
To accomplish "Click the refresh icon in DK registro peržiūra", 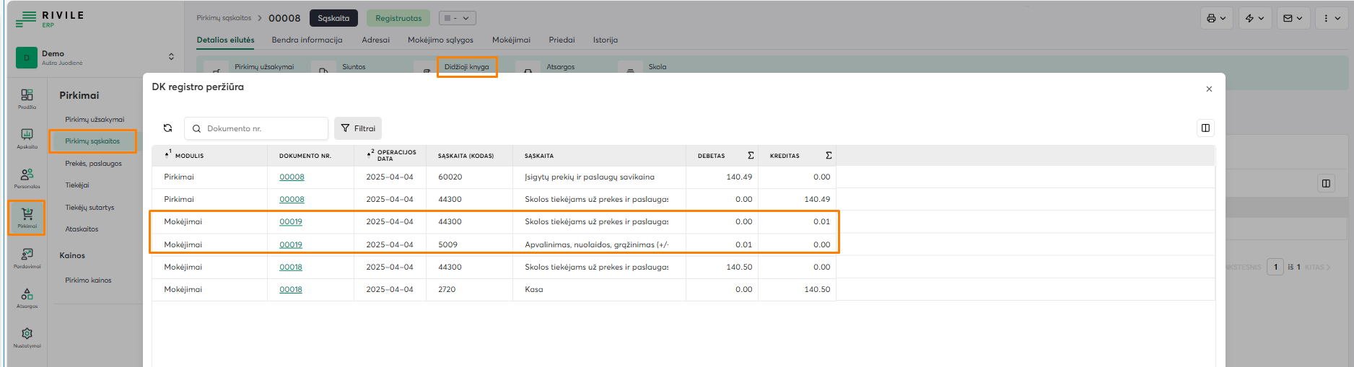I will [x=167, y=128].
